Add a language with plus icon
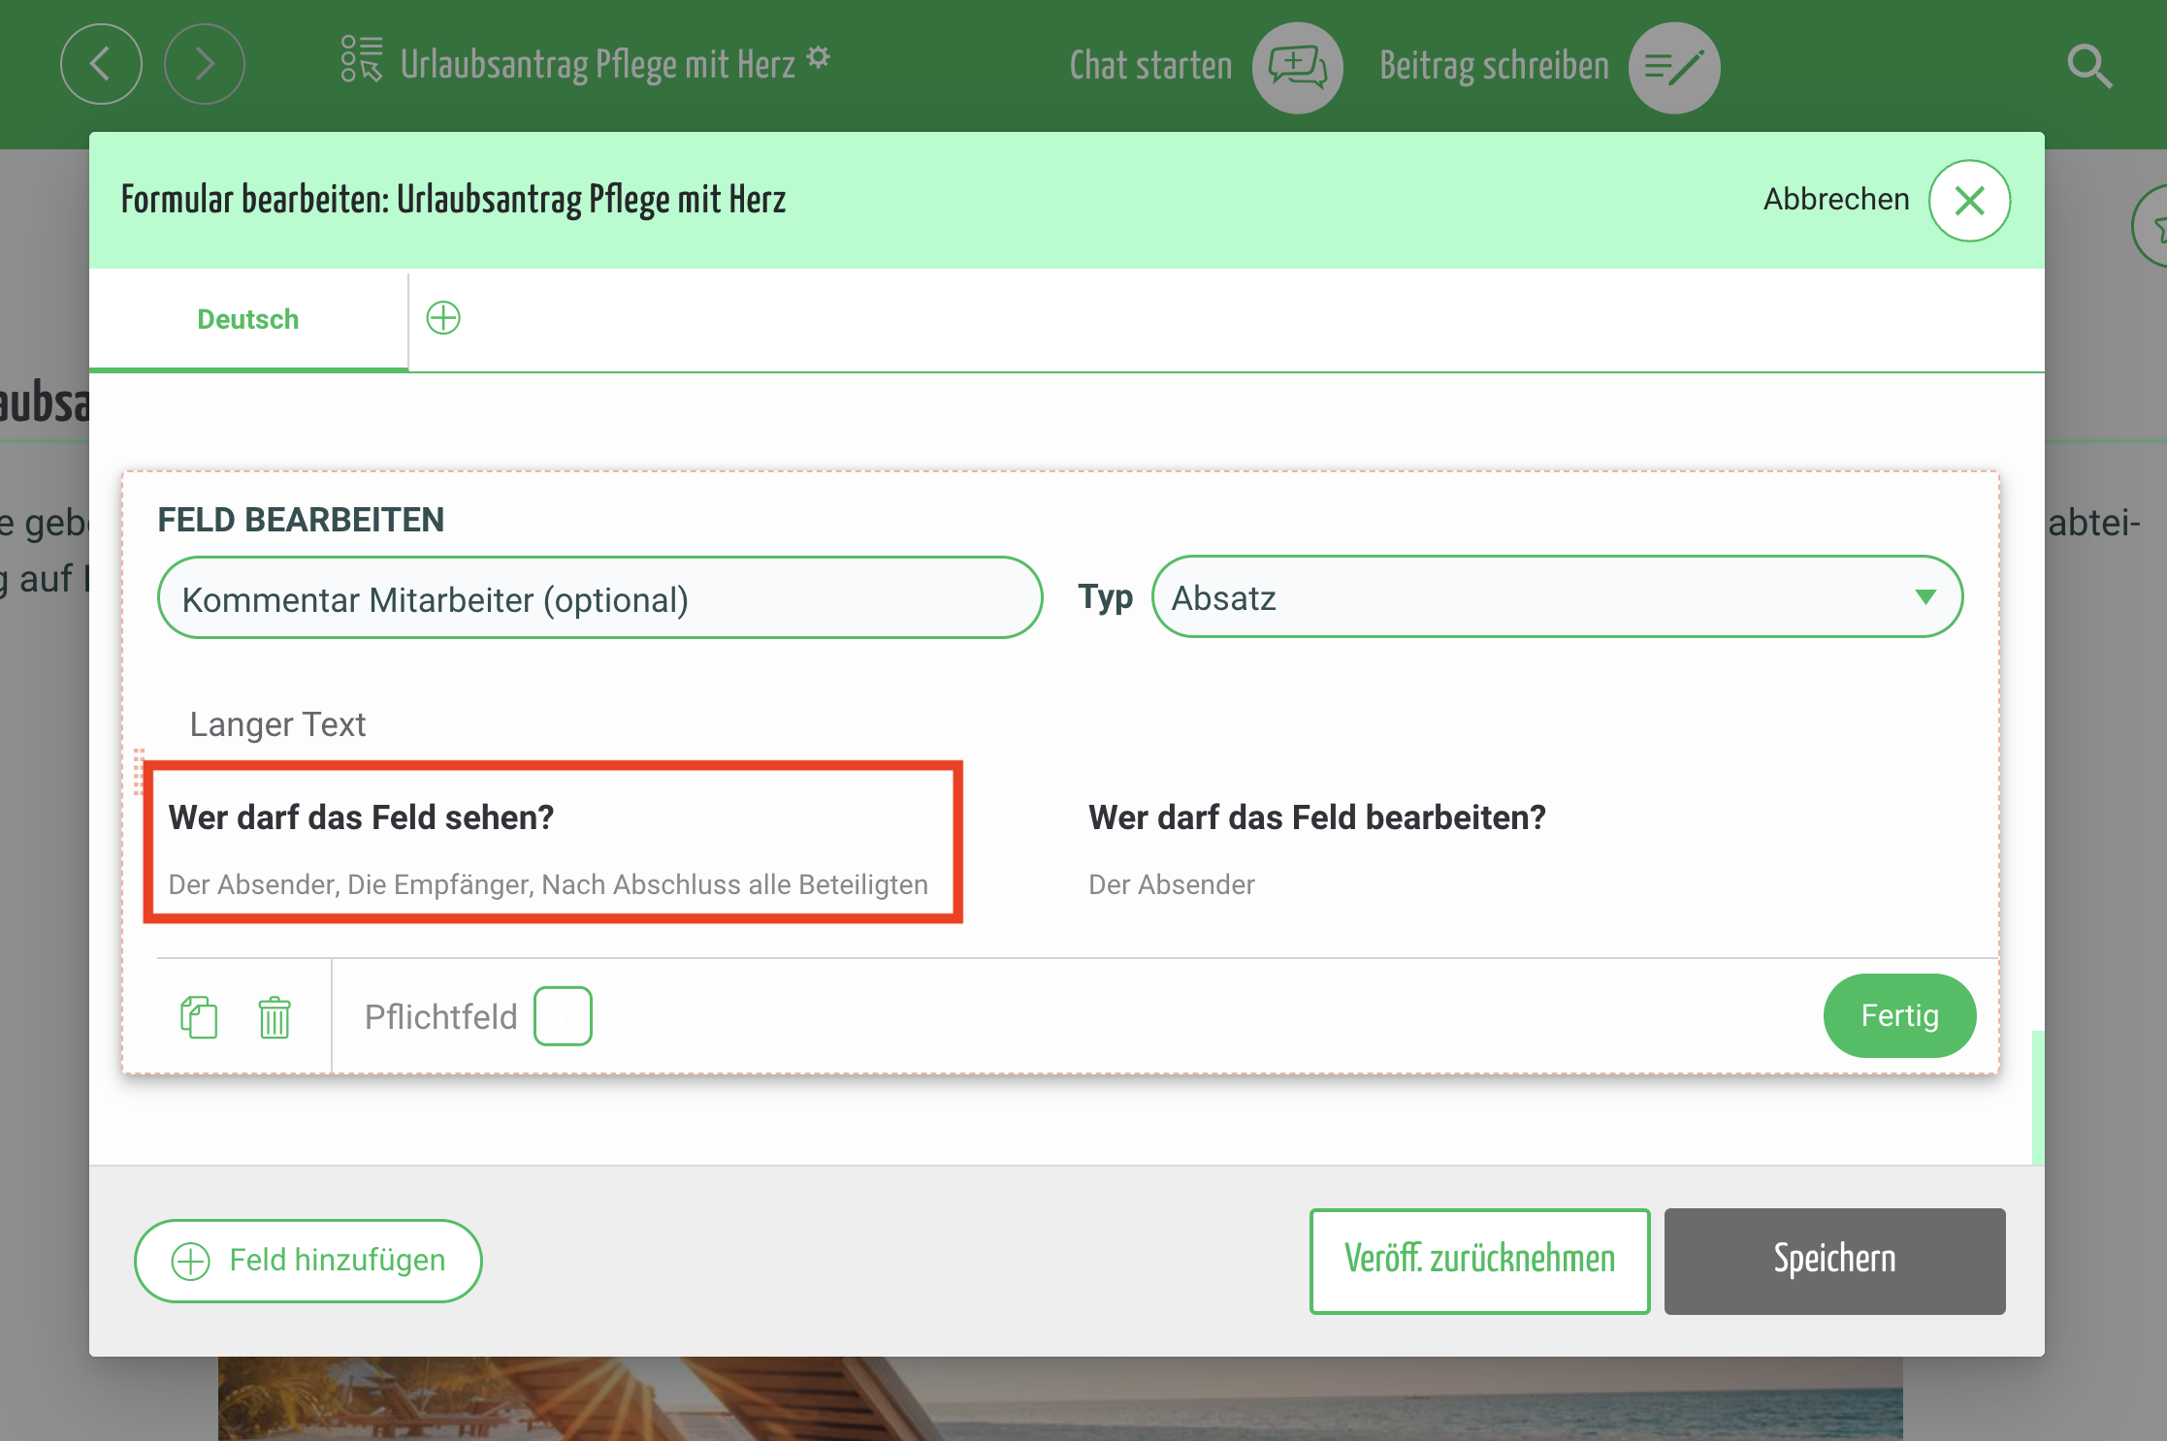 [443, 318]
